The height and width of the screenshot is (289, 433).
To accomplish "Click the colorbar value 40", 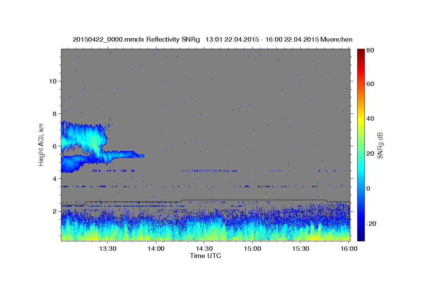I will 370,118.
